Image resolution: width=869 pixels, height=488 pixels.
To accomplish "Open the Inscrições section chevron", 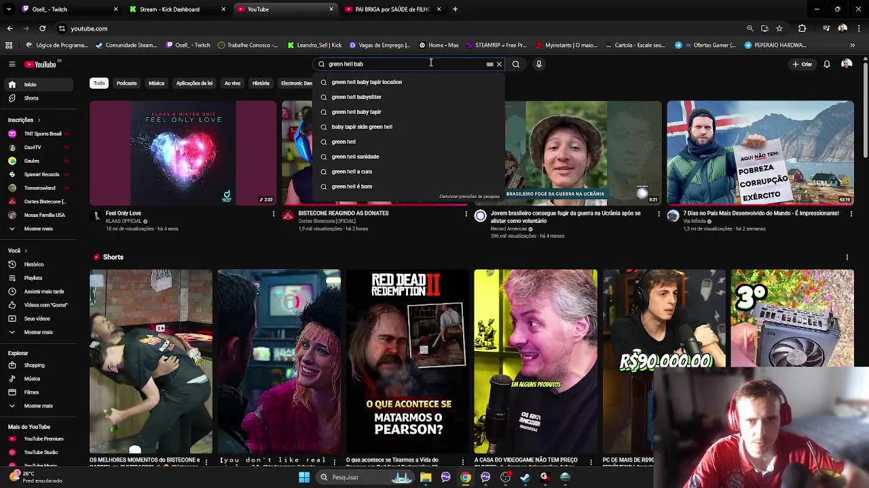I will tap(38, 120).
